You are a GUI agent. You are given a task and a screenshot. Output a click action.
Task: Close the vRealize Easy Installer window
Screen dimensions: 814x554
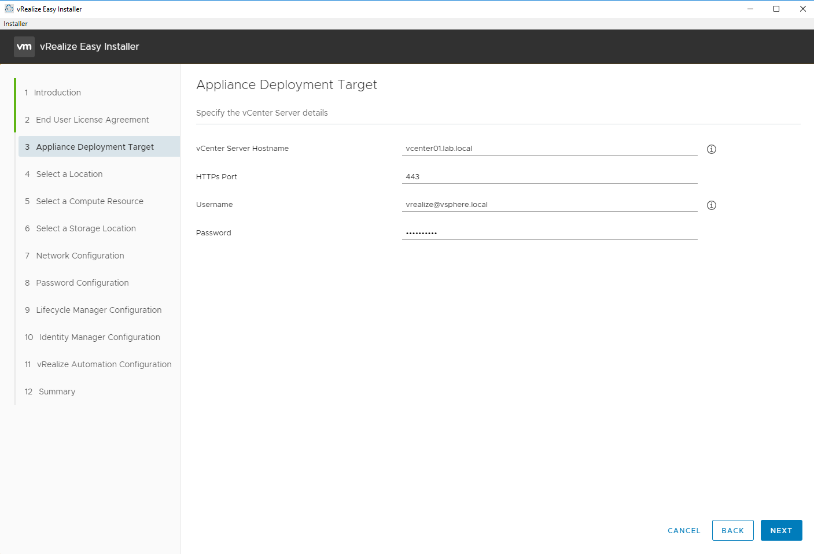(802, 9)
